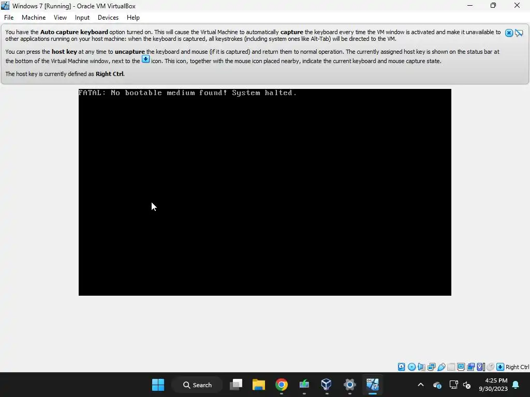Image resolution: width=530 pixels, height=397 pixels.
Task: Open the clock showing 4:25 PM
Action: 493,385
